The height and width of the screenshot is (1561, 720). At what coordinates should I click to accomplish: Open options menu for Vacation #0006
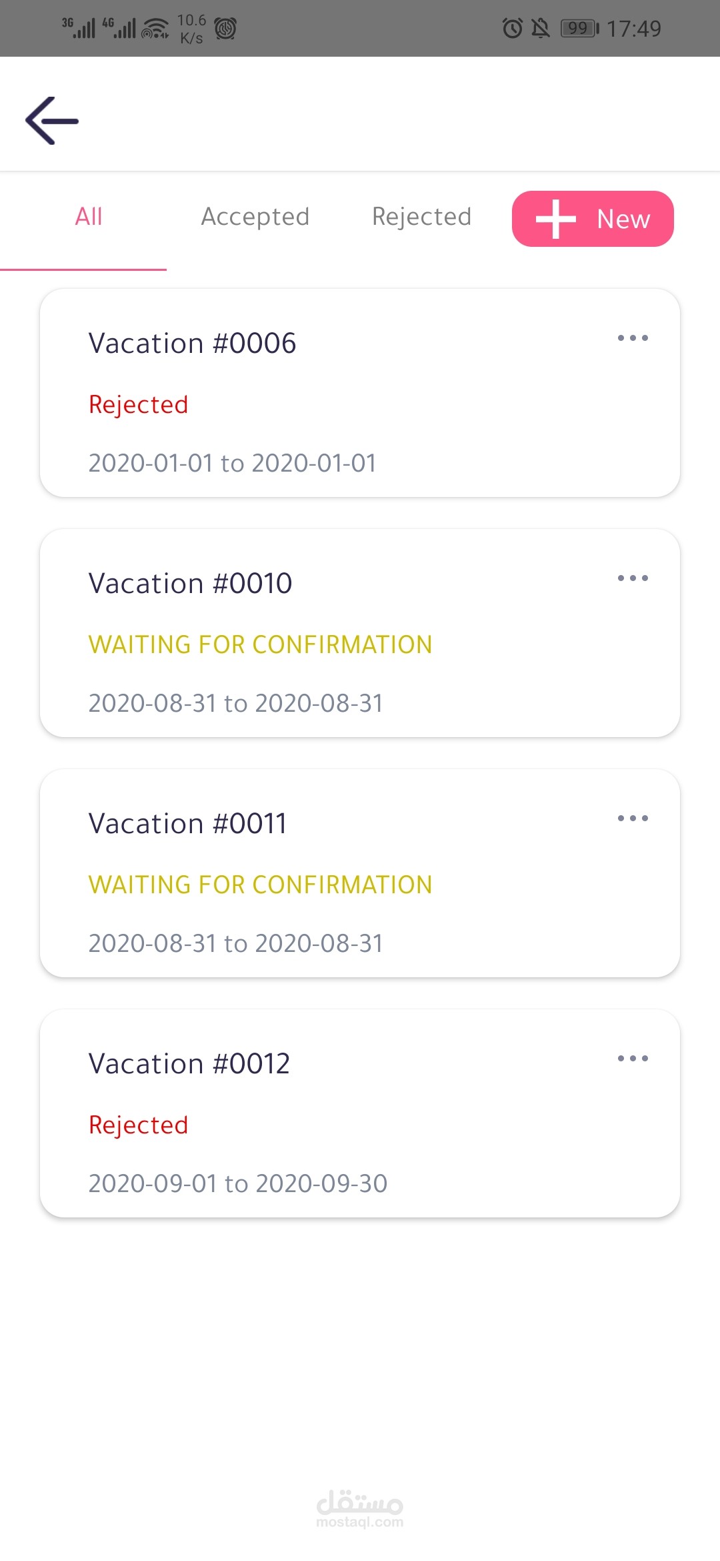pyautogui.click(x=632, y=338)
